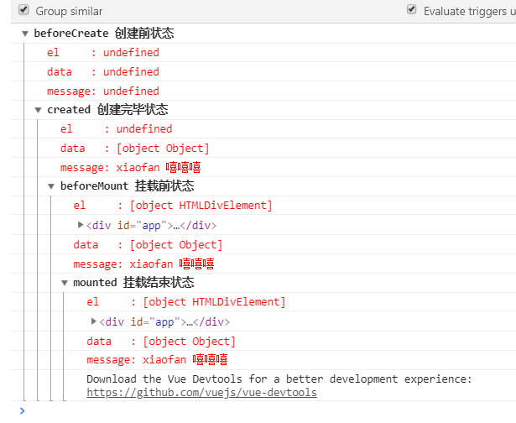Select 'message: xiaofan 嘻嘻嘻' under created
Image resolution: width=516 pixels, height=423 pixels.
click(x=130, y=168)
